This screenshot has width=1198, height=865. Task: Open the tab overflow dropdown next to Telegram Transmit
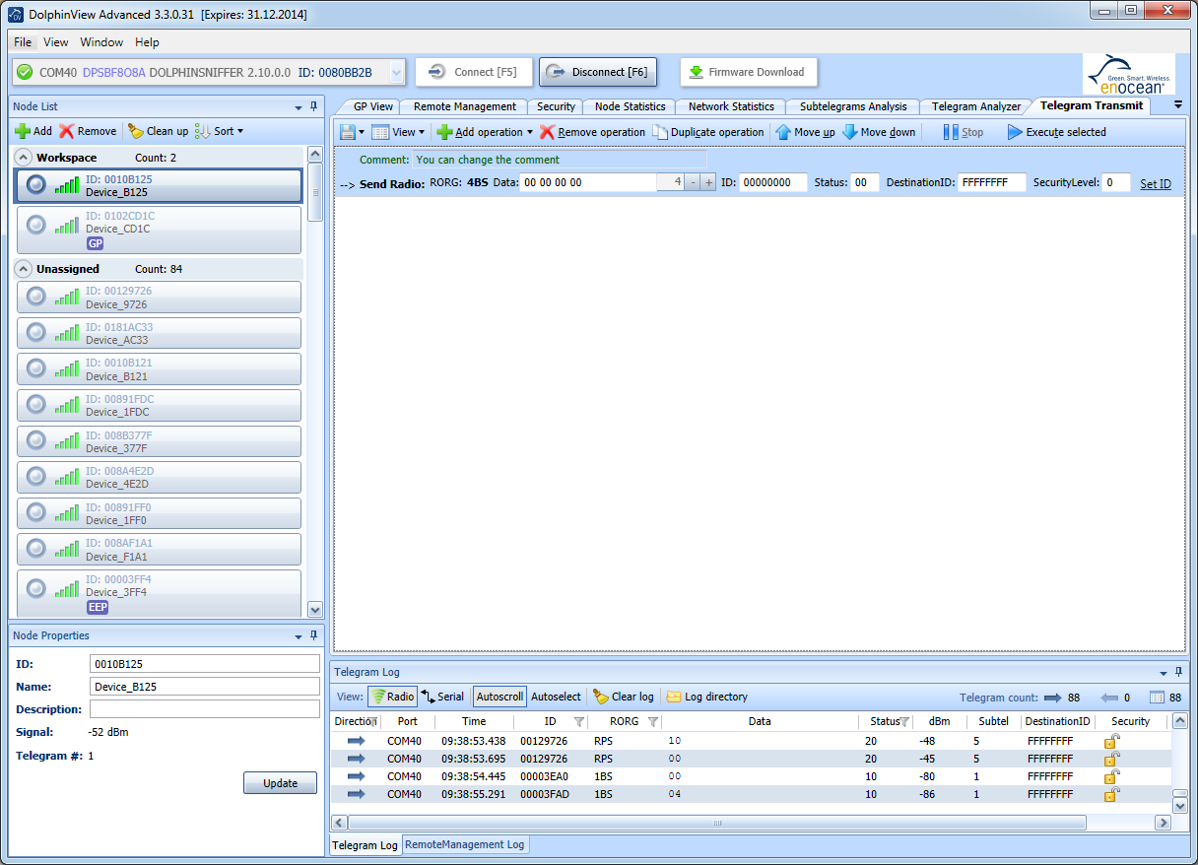1178,103
